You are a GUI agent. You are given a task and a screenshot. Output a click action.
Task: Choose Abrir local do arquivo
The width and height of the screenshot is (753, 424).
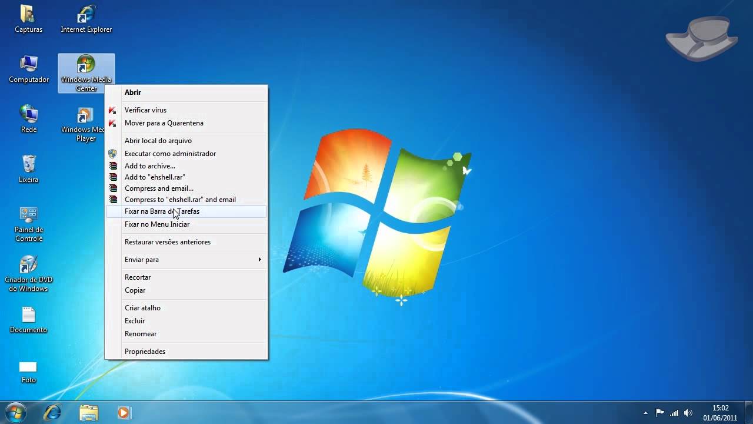point(186,141)
